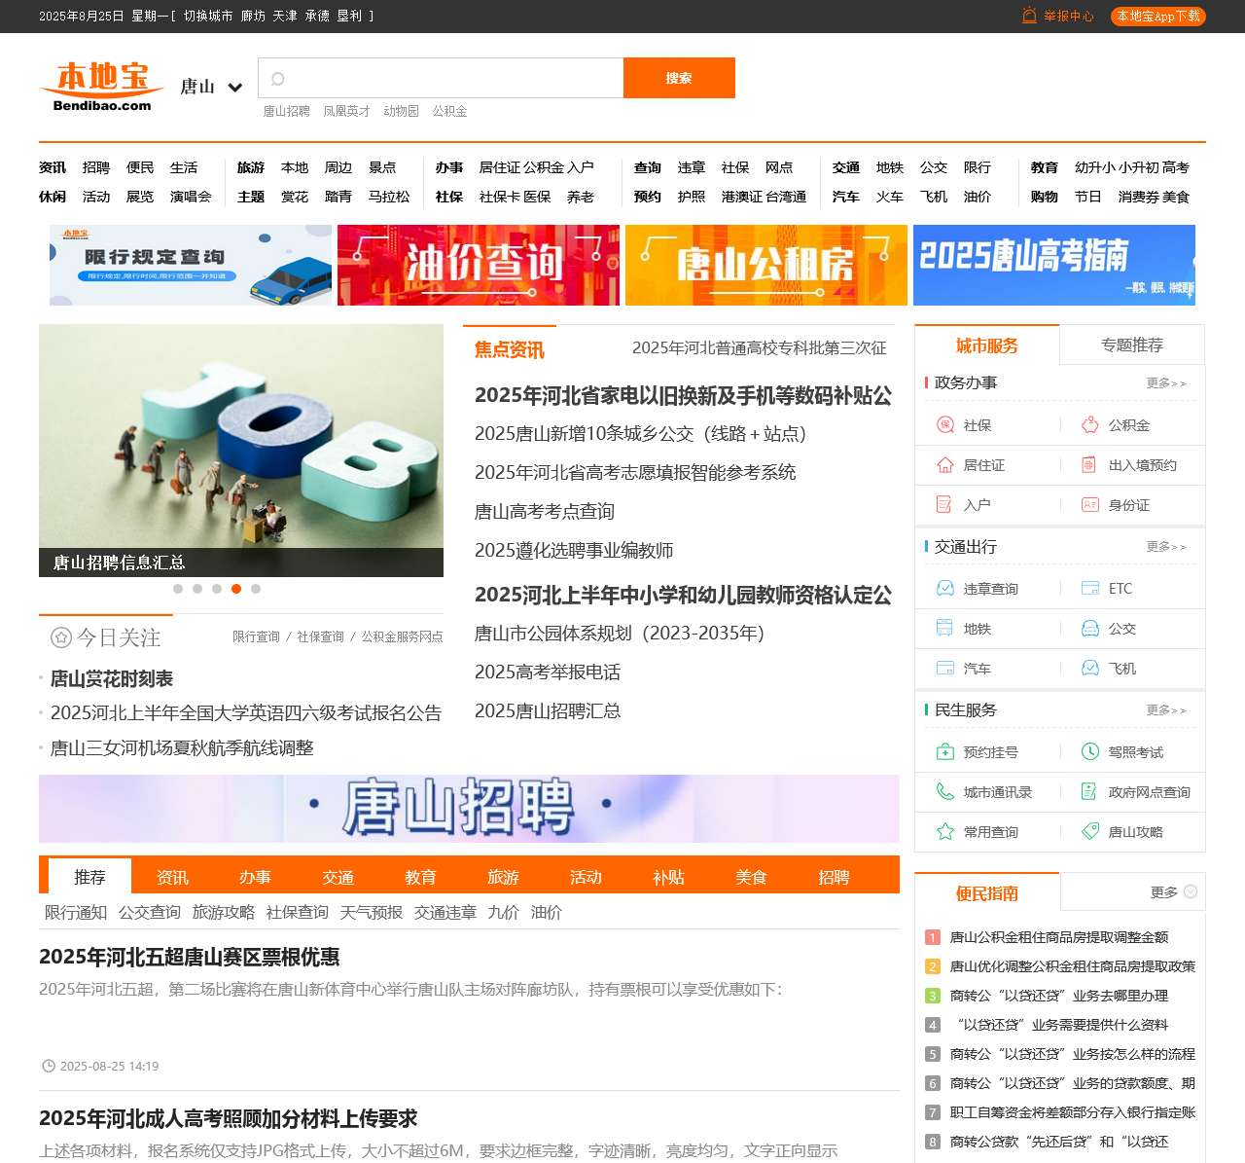1245x1163 pixels.
Task: Click the orange 搜索 button
Action: point(679,78)
